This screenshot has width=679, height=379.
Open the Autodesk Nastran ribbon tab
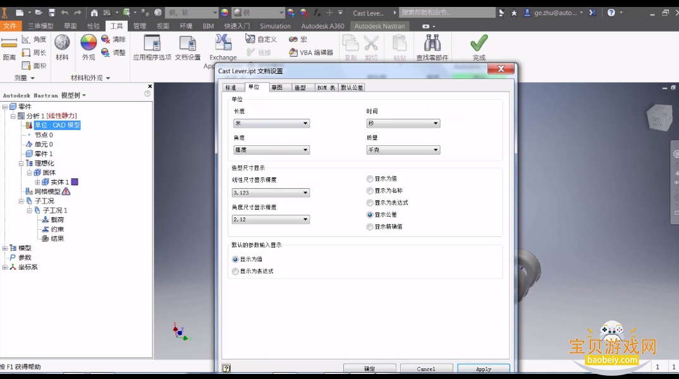pos(379,26)
